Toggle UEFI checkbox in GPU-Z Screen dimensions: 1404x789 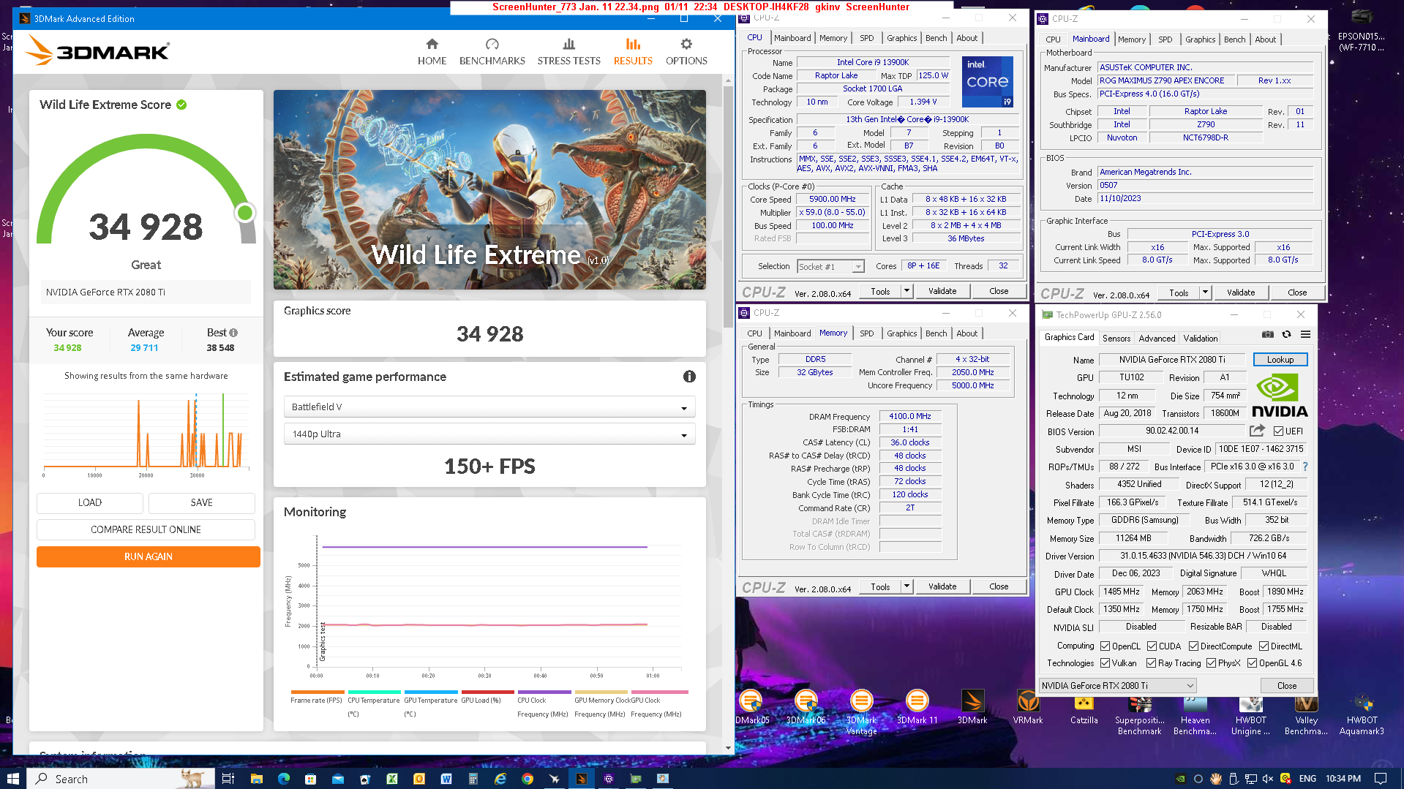(1278, 431)
